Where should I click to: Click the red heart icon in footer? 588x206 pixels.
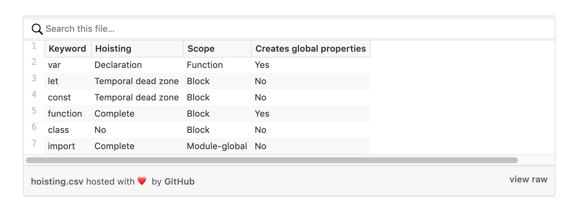(142, 181)
